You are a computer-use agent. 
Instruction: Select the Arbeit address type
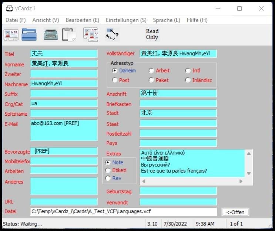(x=159, y=71)
